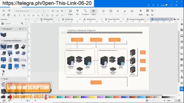Screen dimensions: 184x103
Task: Collapse the Libraries panel
Action: coord(26,19)
